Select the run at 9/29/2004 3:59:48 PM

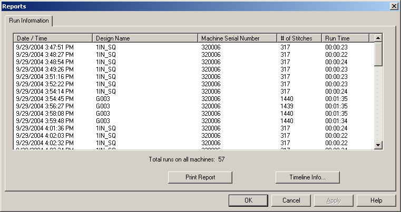coord(193,121)
